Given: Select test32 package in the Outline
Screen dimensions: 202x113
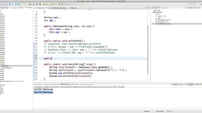Looking at the screenshot, I should click(158, 10).
